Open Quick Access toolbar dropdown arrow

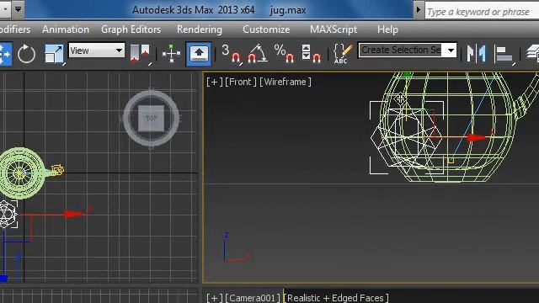coord(19,9)
